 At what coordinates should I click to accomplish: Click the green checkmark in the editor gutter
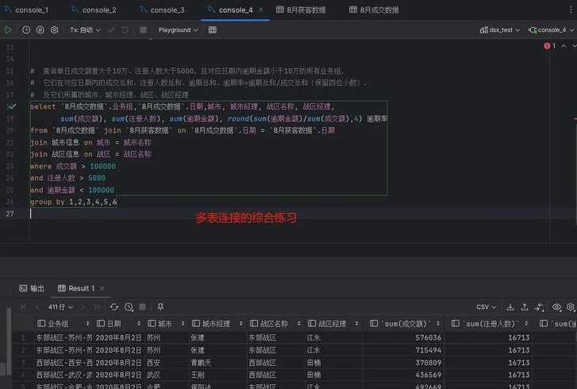point(11,106)
